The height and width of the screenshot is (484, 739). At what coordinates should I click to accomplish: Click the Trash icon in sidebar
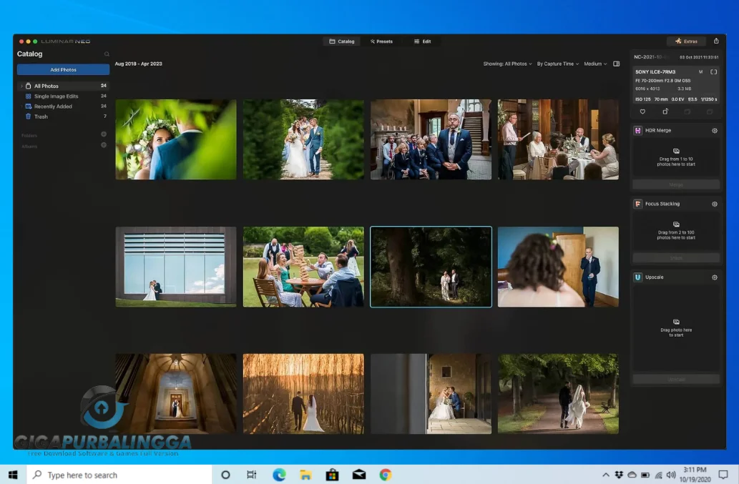(27, 116)
